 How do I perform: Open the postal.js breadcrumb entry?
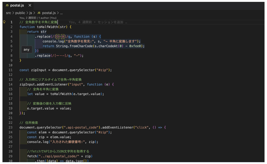coord(49,13)
